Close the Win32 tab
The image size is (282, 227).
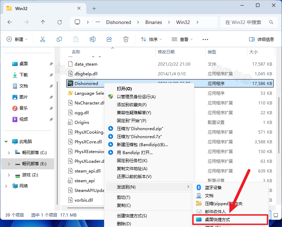[x=79, y=8]
